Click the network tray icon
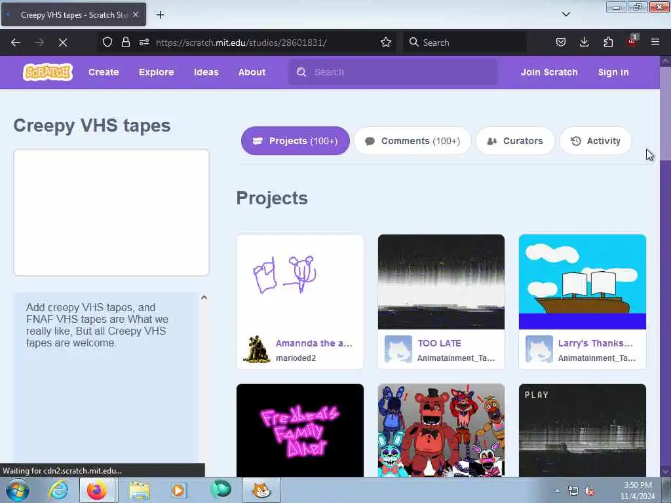 click(x=573, y=491)
